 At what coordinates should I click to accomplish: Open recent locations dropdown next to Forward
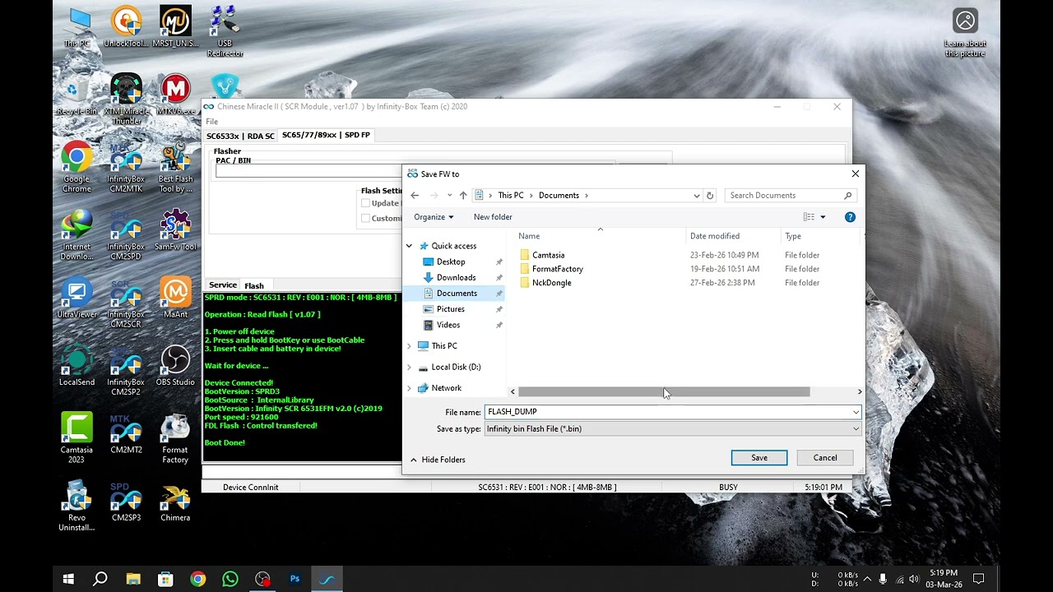tap(449, 196)
